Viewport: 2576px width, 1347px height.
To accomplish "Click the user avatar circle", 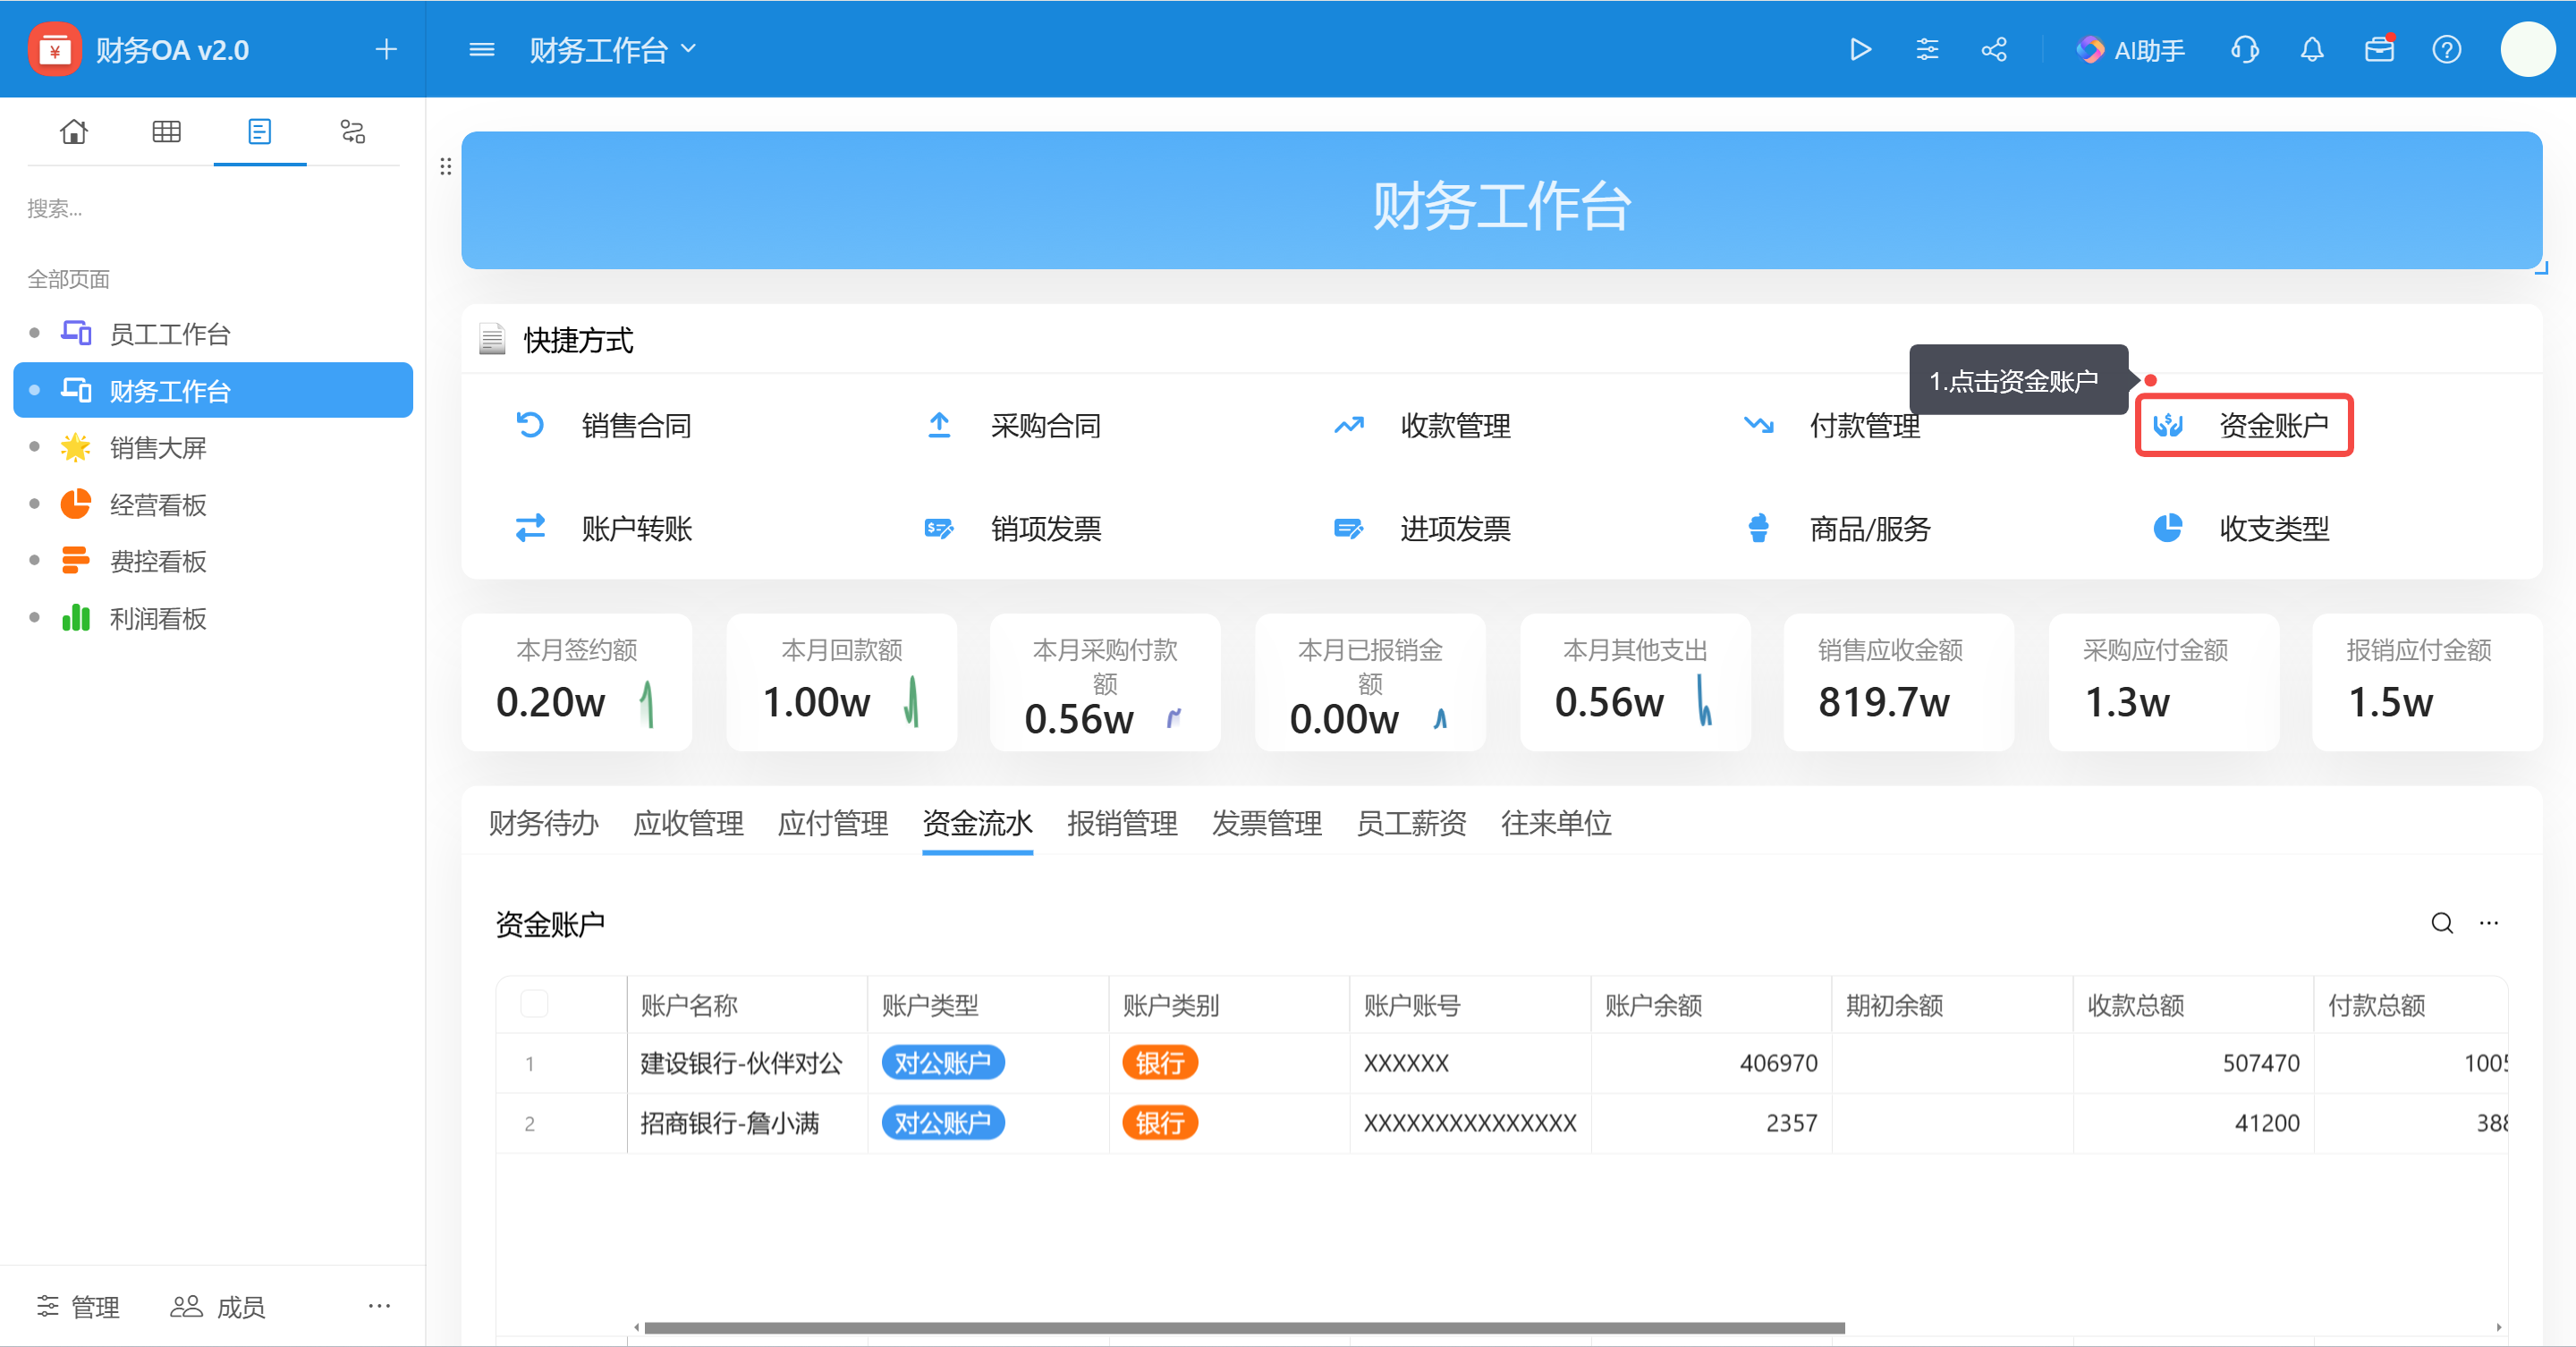I will coord(2528,49).
